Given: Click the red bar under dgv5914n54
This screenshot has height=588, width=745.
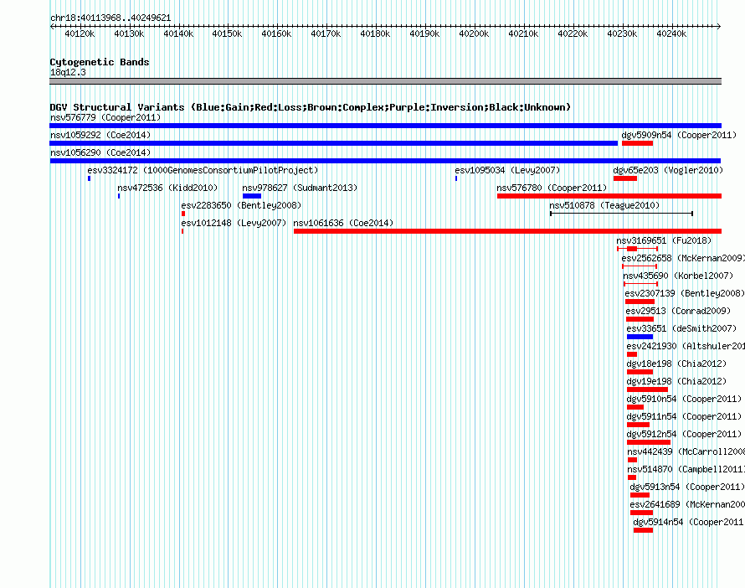Looking at the screenshot, I should coord(643,530).
